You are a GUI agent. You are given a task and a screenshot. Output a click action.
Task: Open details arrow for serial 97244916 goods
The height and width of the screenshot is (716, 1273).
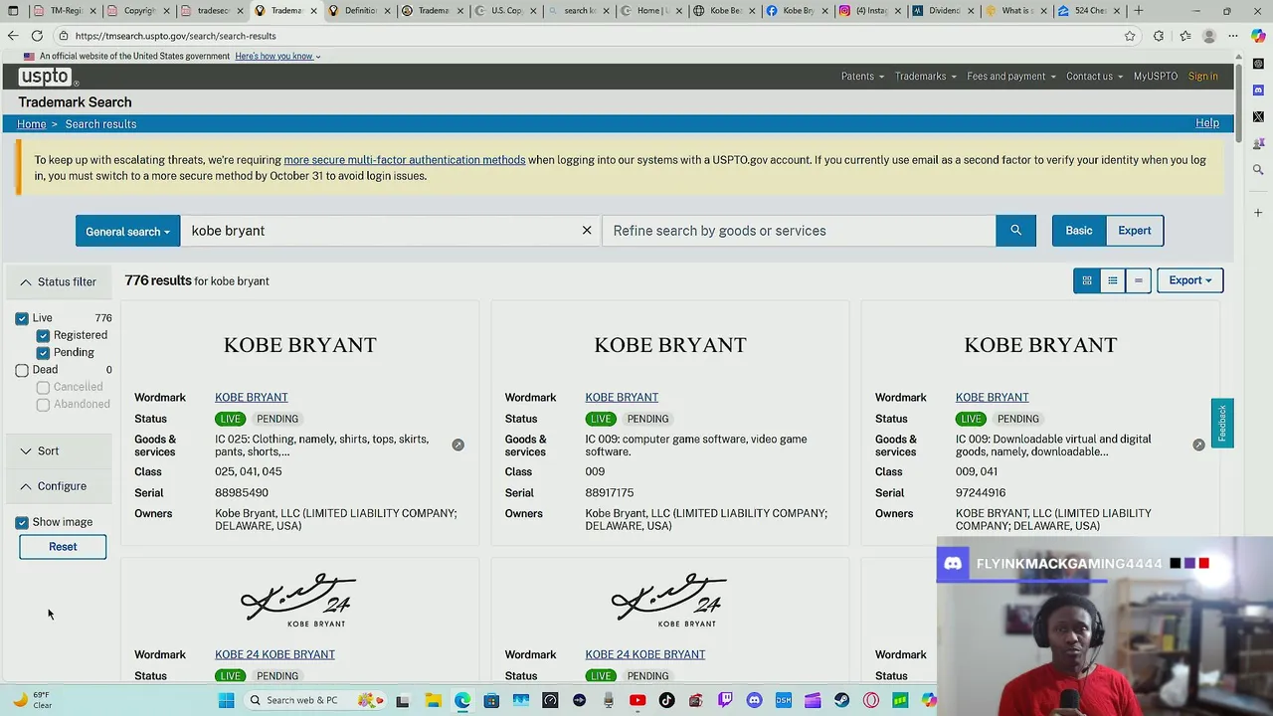point(1198,445)
